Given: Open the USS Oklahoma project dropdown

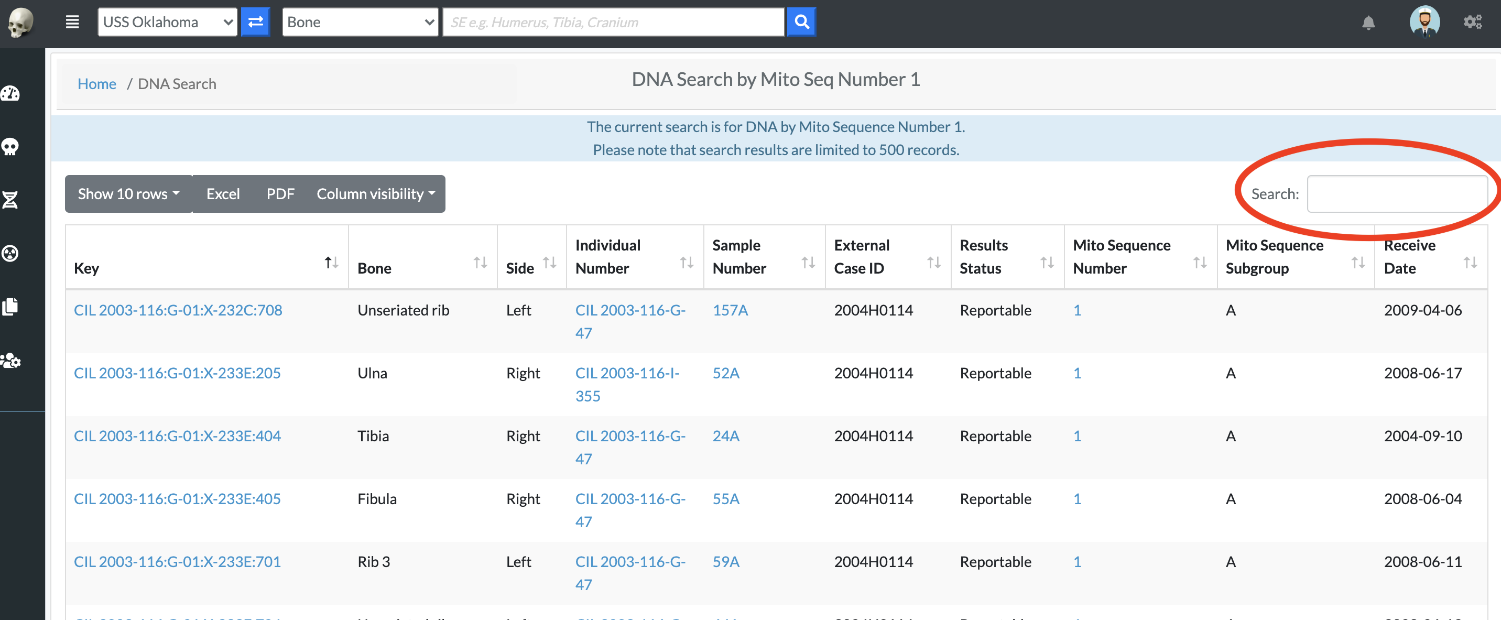Looking at the screenshot, I should (x=167, y=22).
